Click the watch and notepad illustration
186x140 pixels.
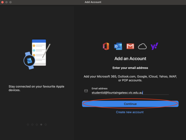click(37, 54)
